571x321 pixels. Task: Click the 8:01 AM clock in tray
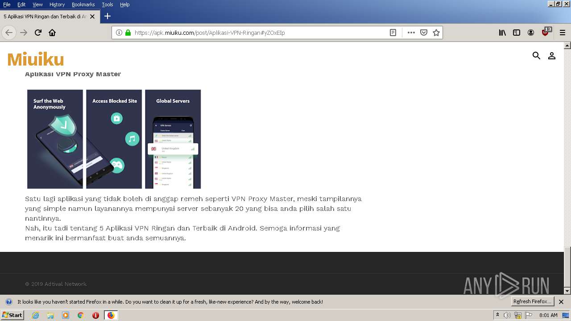548,315
